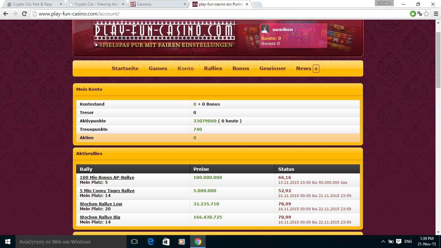Viewport: 441px width, 248px height.
Task: Open Startseite in site navigation
Action: [125, 68]
